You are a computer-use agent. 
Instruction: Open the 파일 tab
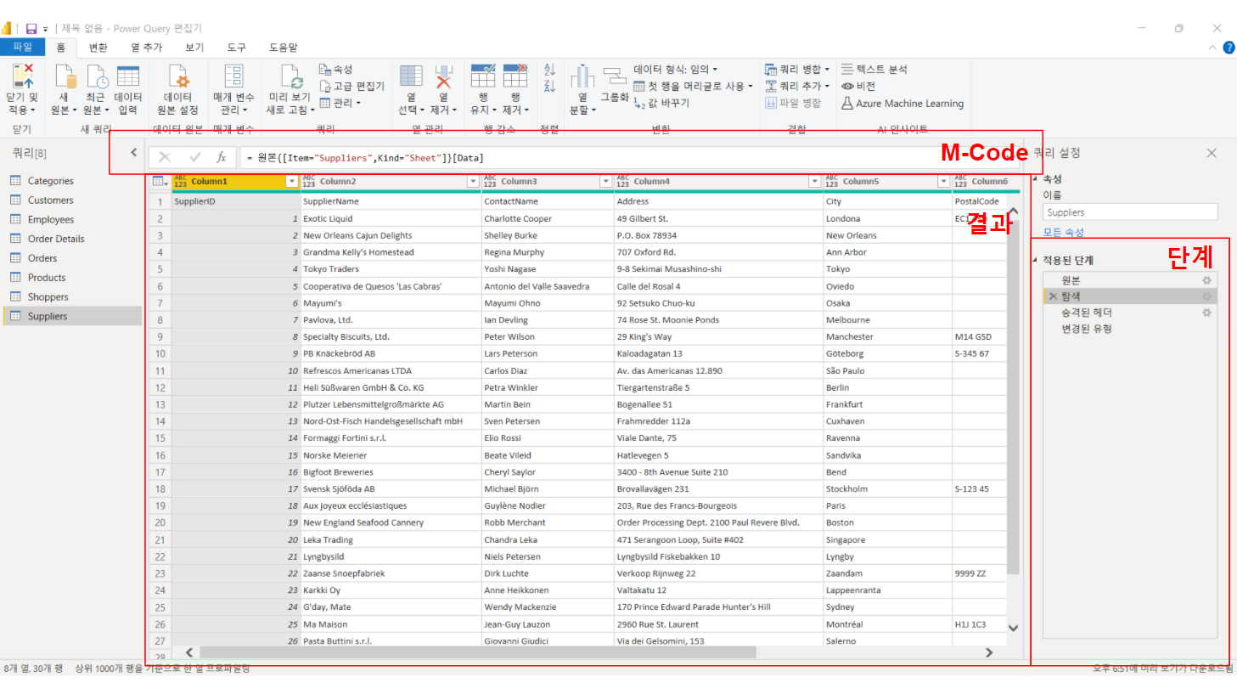coord(23,48)
